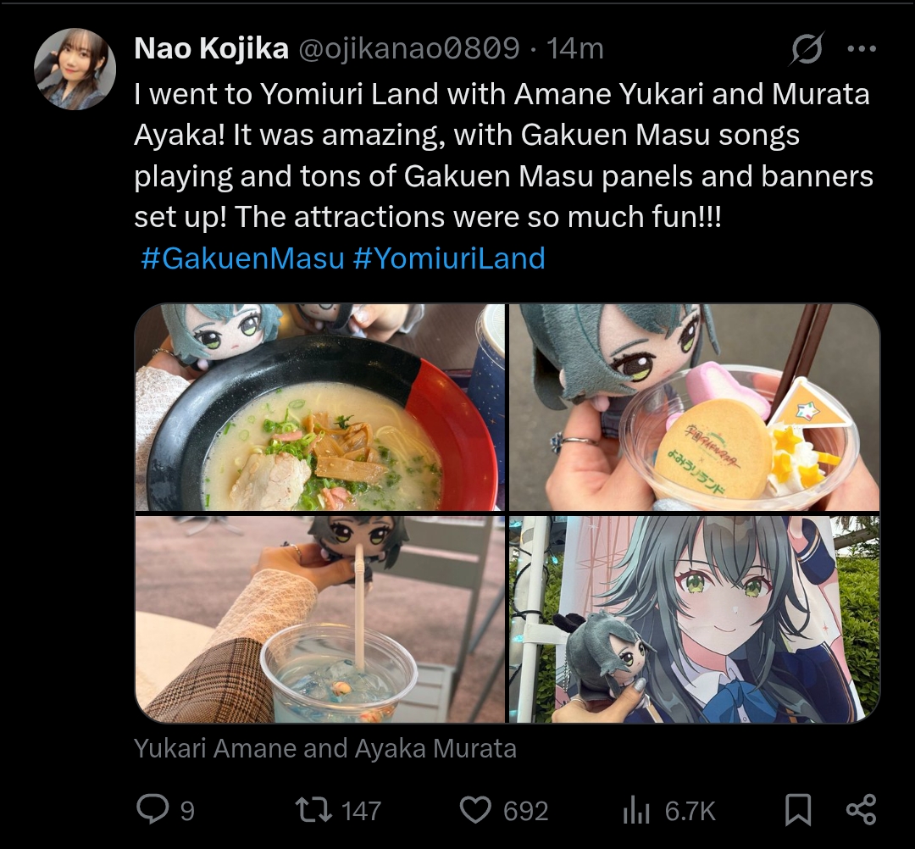The image size is (915, 849).
Task: View the ramen bowl photo
Action: (319, 408)
